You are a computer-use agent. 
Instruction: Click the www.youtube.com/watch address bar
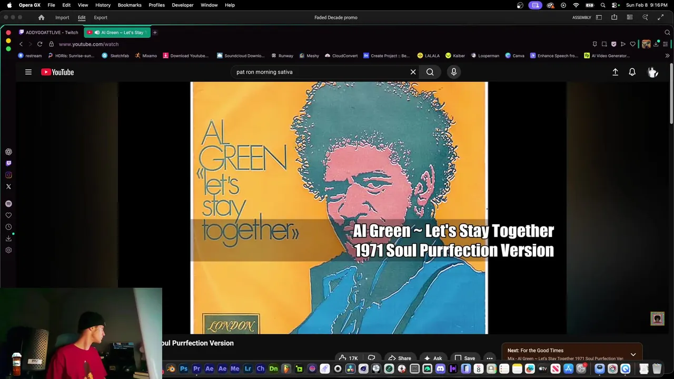coord(88,44)
